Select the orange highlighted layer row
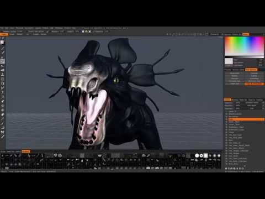265x199 pixels. [246, 119]
